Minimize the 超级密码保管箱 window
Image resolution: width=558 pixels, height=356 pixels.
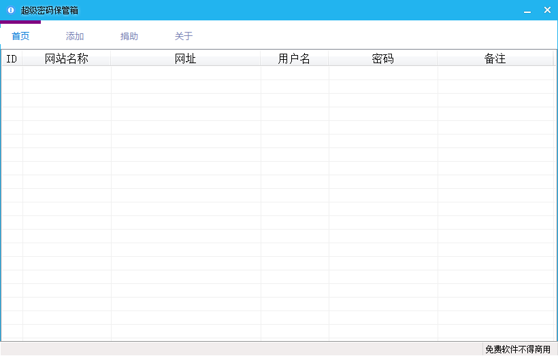pos(527,10)
